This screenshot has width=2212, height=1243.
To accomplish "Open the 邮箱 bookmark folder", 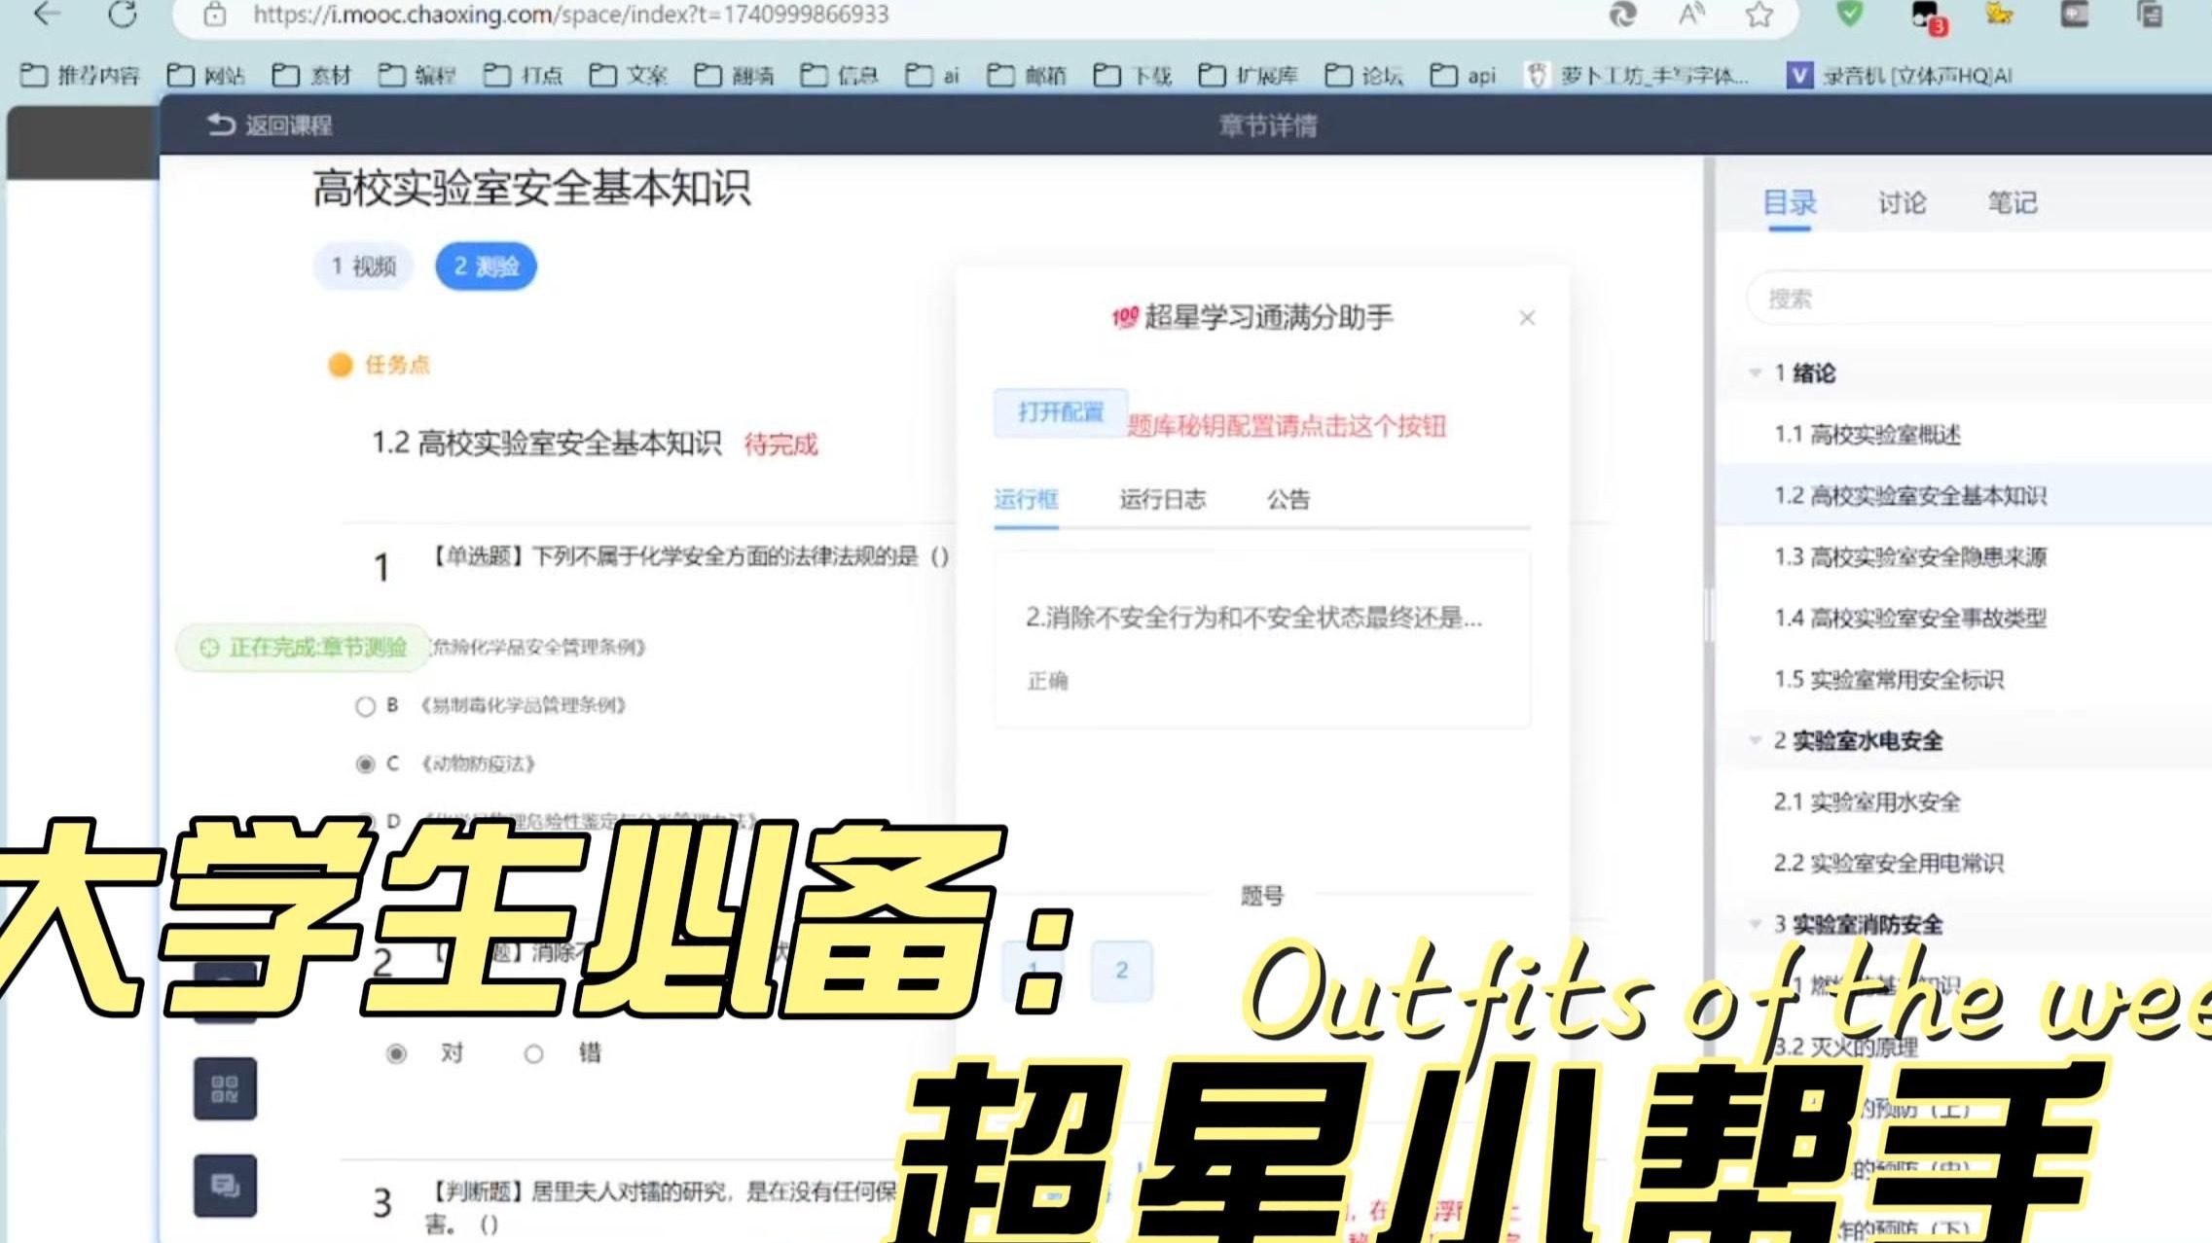I will point(1028,75).
